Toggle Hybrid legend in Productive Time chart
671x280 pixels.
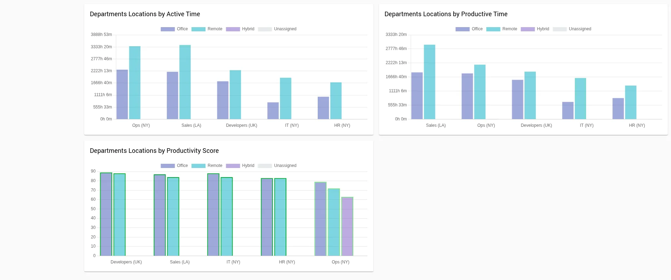[535, 29]
